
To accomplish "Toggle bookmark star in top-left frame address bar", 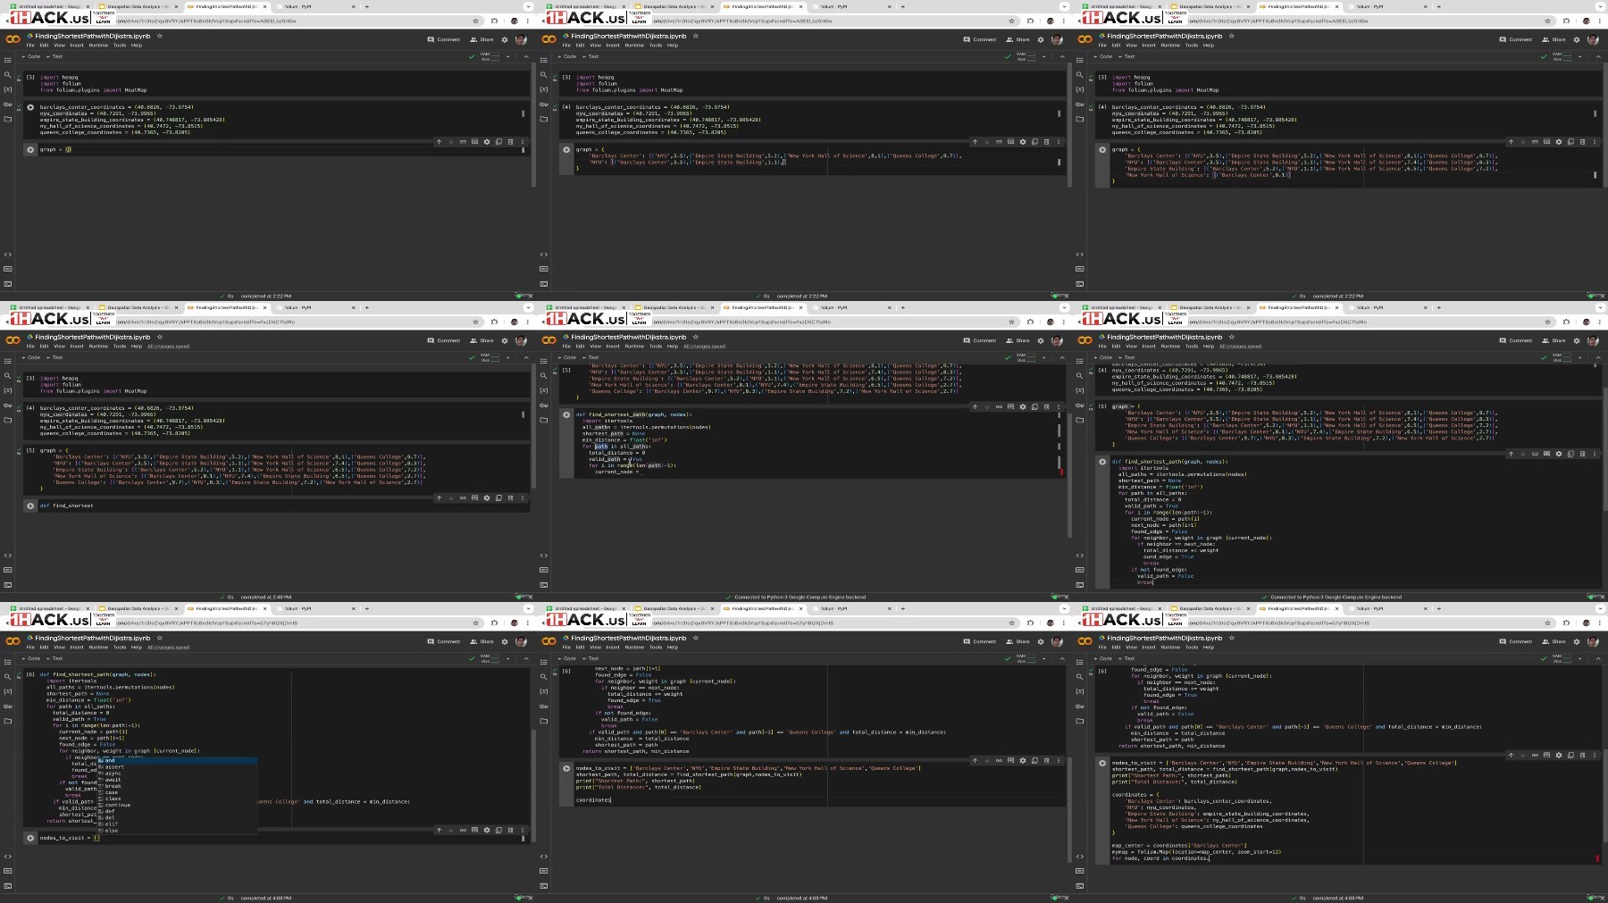I will tap(475, 21).
